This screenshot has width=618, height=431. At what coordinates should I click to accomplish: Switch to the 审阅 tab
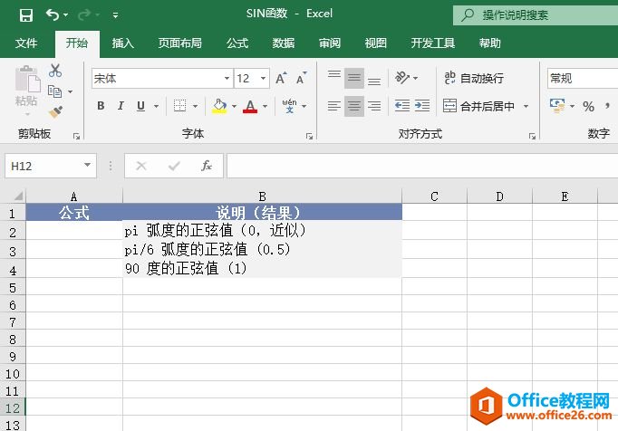coord(330,43)
